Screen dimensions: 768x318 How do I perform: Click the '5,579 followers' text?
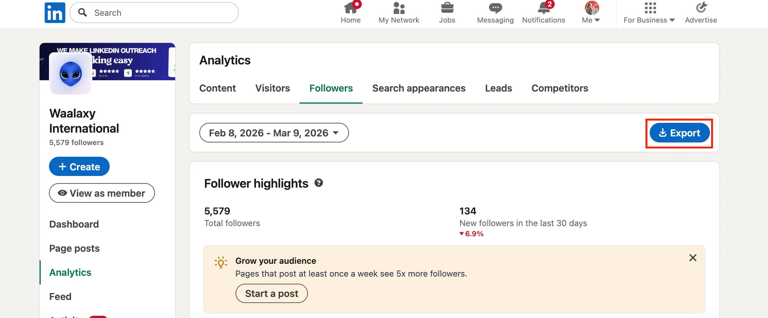click(76, 142)
